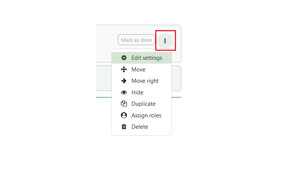Choose Edit settings from the actions menu

coord(142,58)
